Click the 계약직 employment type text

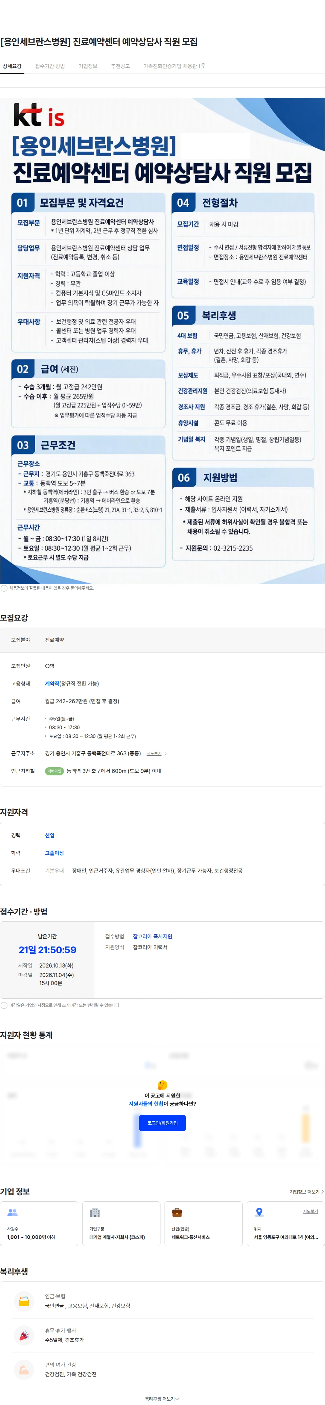coord(52,684)
